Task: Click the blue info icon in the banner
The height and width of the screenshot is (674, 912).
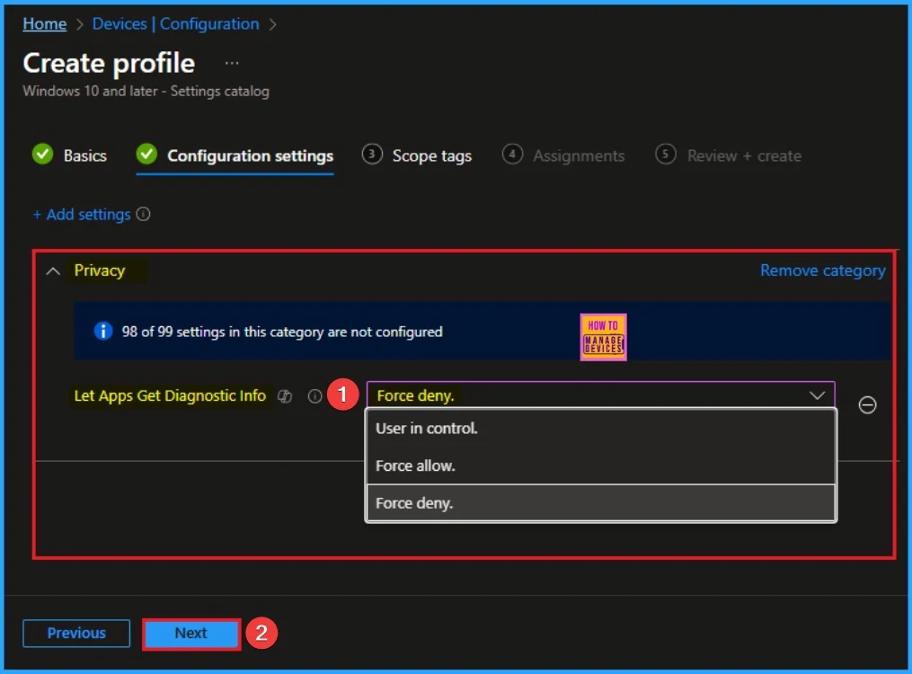Action: tap(104, 332)
